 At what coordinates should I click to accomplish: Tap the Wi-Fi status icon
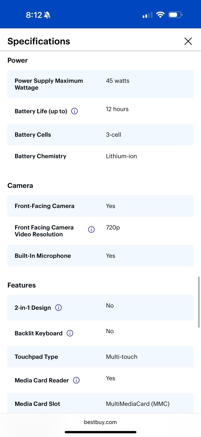coord(160,15)
